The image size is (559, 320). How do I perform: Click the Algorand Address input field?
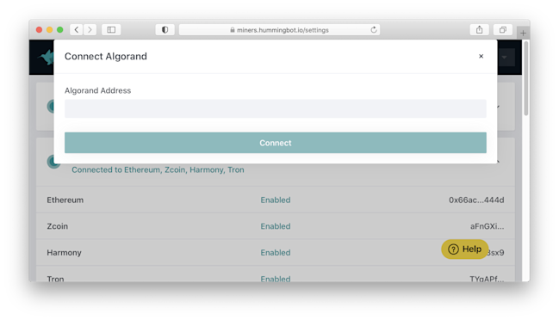click(x=276, y=108)
